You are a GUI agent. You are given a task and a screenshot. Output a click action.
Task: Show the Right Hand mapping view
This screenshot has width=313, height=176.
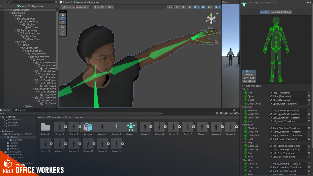249,81
